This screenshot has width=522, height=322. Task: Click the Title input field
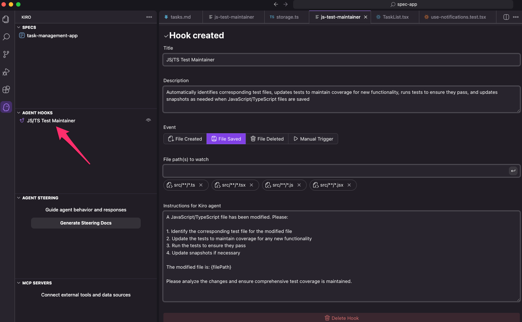click(341, 60)
